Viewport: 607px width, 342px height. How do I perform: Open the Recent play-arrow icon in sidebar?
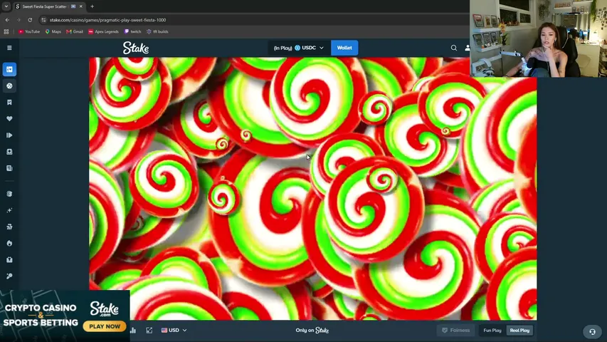[x=9, y=135]
